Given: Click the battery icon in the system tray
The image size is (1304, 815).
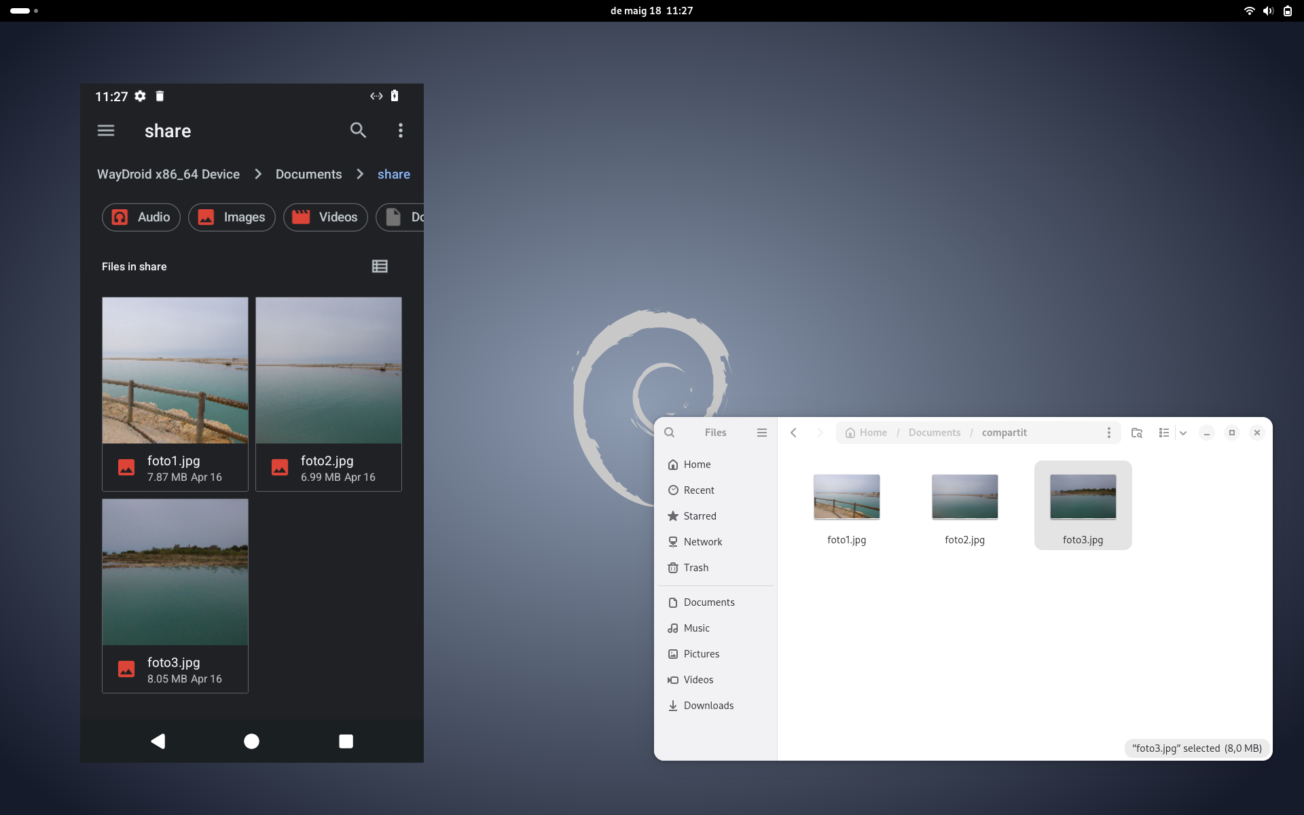Looking at the screenshot, I should click(x=1288, y=11).
